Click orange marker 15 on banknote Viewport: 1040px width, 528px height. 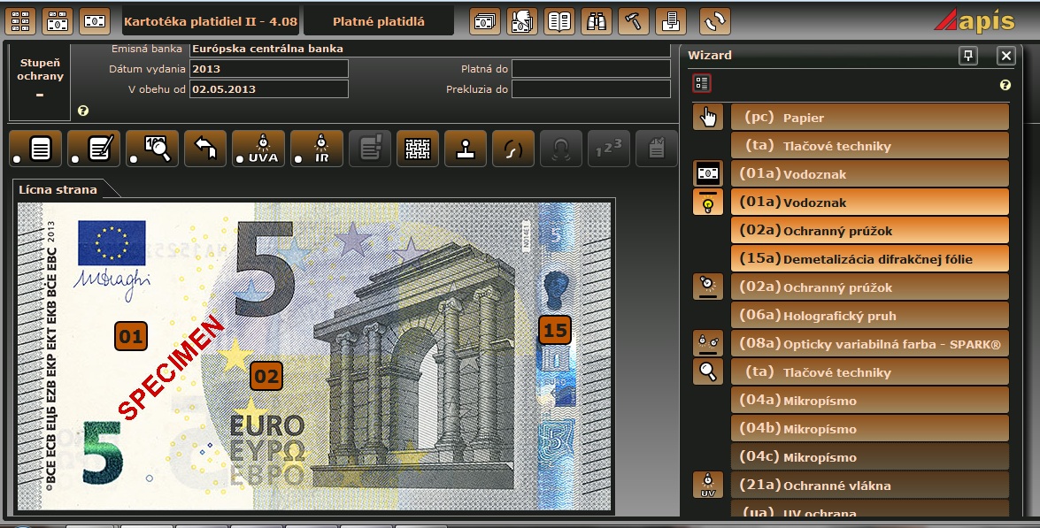pos(555,330)
